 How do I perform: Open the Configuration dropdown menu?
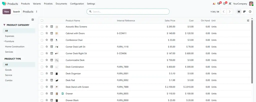pyautogui.click(x=77, y=3)
